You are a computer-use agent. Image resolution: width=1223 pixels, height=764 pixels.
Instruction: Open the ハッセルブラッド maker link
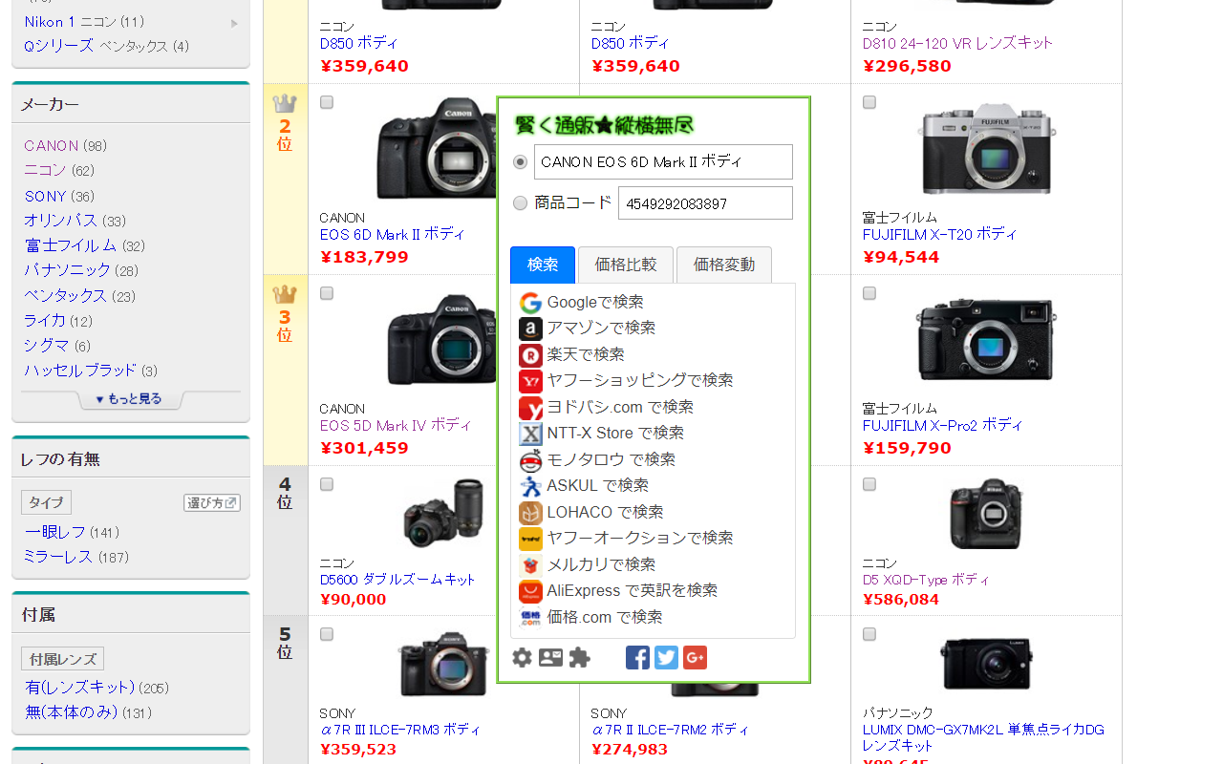click(x=81, y=371)
